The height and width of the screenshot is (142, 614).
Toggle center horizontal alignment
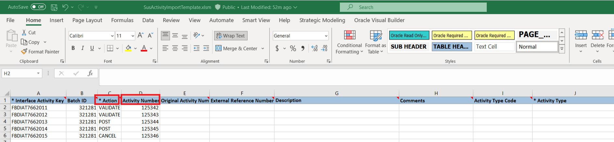point(175,48)
